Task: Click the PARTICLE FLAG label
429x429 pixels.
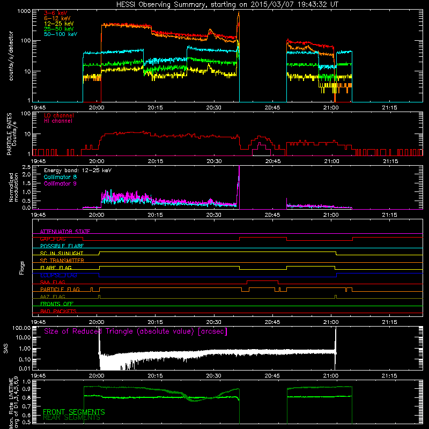Action: 60,289
